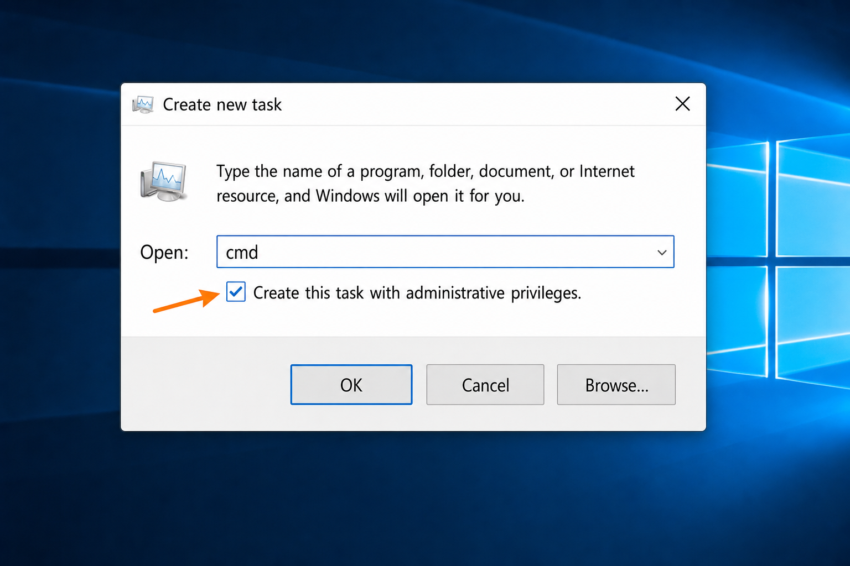Click the large monitor graph icon
Image resolution: width=850 pixels, height=566 pixels.
164,182
